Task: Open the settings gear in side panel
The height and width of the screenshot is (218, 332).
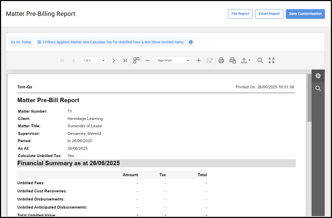Action: (x=318, y=76)
